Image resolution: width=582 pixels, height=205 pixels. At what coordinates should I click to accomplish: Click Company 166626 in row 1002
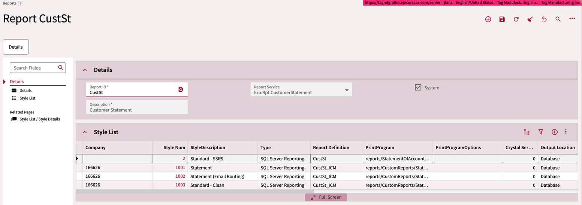pos(118,176)
